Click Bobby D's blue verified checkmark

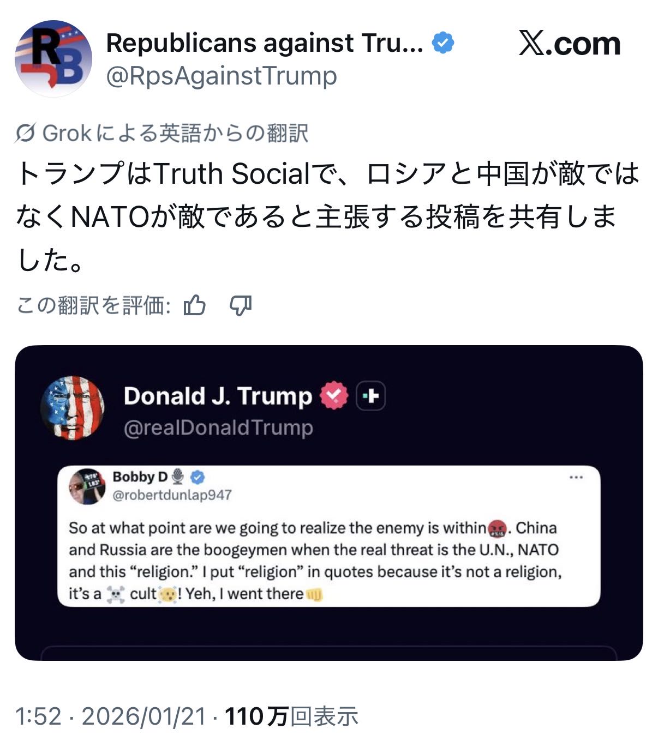[x=198, y=477]
